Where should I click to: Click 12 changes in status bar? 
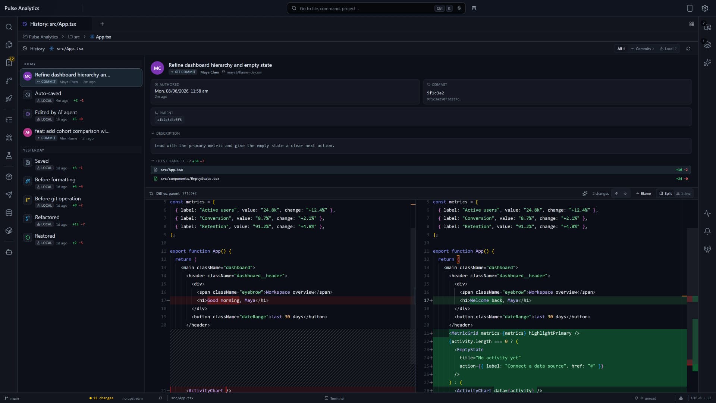click(101, 398)
